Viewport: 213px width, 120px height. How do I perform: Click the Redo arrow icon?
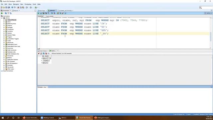coord(15,7)
